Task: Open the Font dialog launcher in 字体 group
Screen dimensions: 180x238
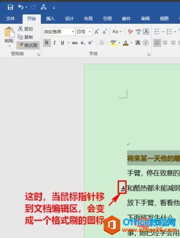Action: (x=149, y=54)
